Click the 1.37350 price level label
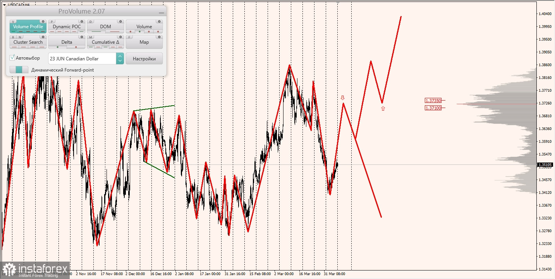The height and width of the screenshot is (279, 555). pos(433,100)
